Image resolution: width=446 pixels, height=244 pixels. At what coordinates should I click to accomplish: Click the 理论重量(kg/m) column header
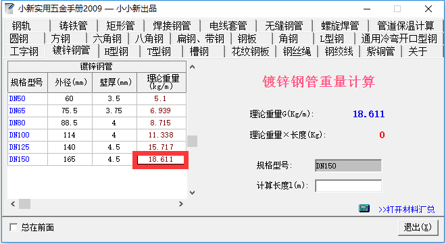[162, 82]
